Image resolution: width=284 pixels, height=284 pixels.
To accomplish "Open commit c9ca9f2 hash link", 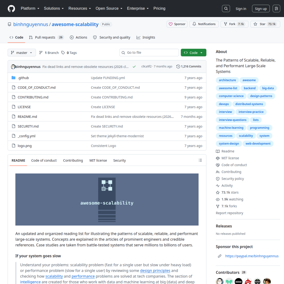I will tap(146, 66).
